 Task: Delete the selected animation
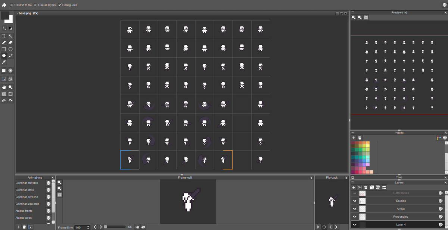point(24,227)
